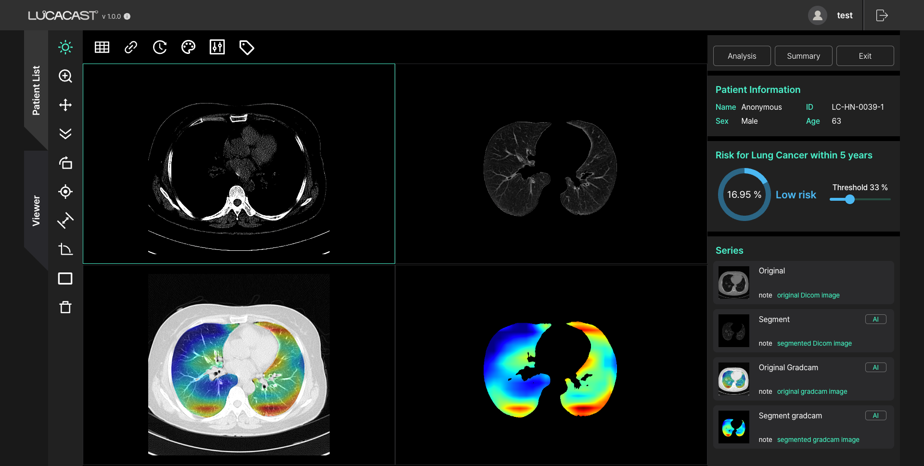Click the 16.95 % risk gauge
924x466 pixels.
tap(744, 194)
